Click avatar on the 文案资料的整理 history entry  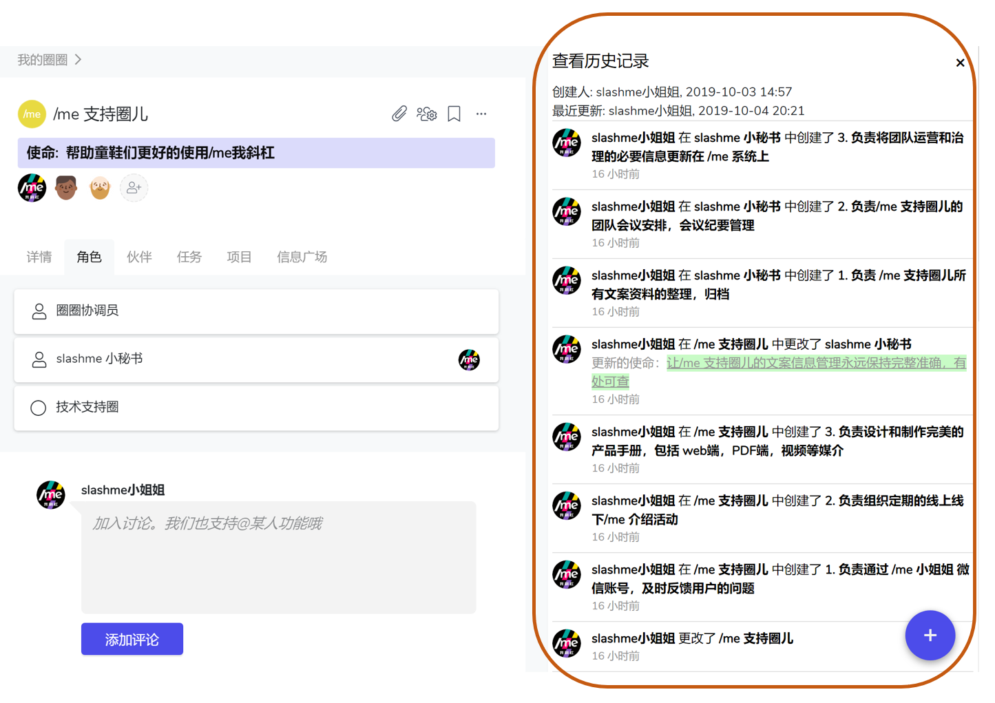click(x=567, y=281)
